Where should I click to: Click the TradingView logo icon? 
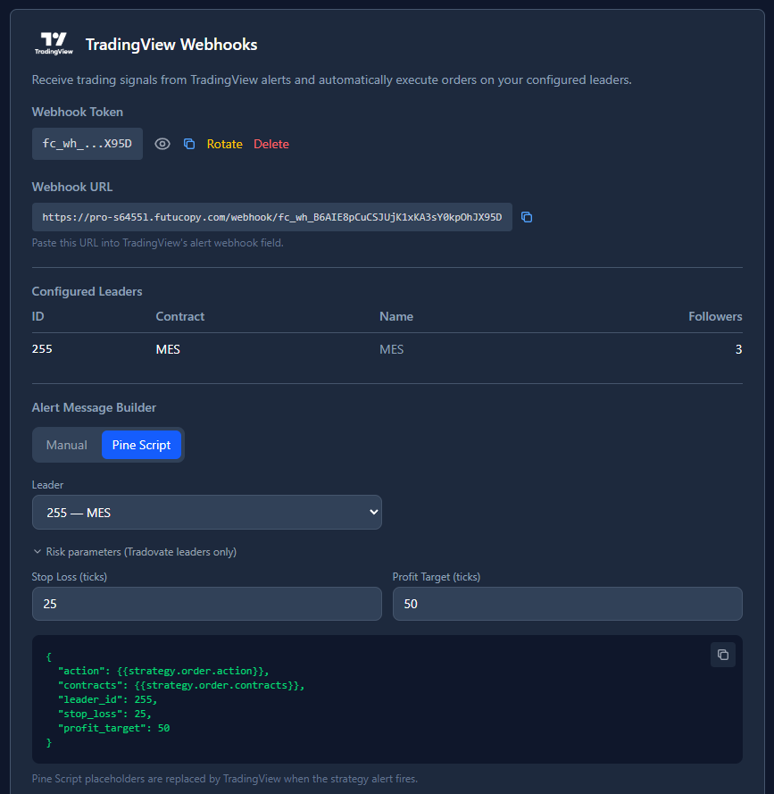[54, 42]
